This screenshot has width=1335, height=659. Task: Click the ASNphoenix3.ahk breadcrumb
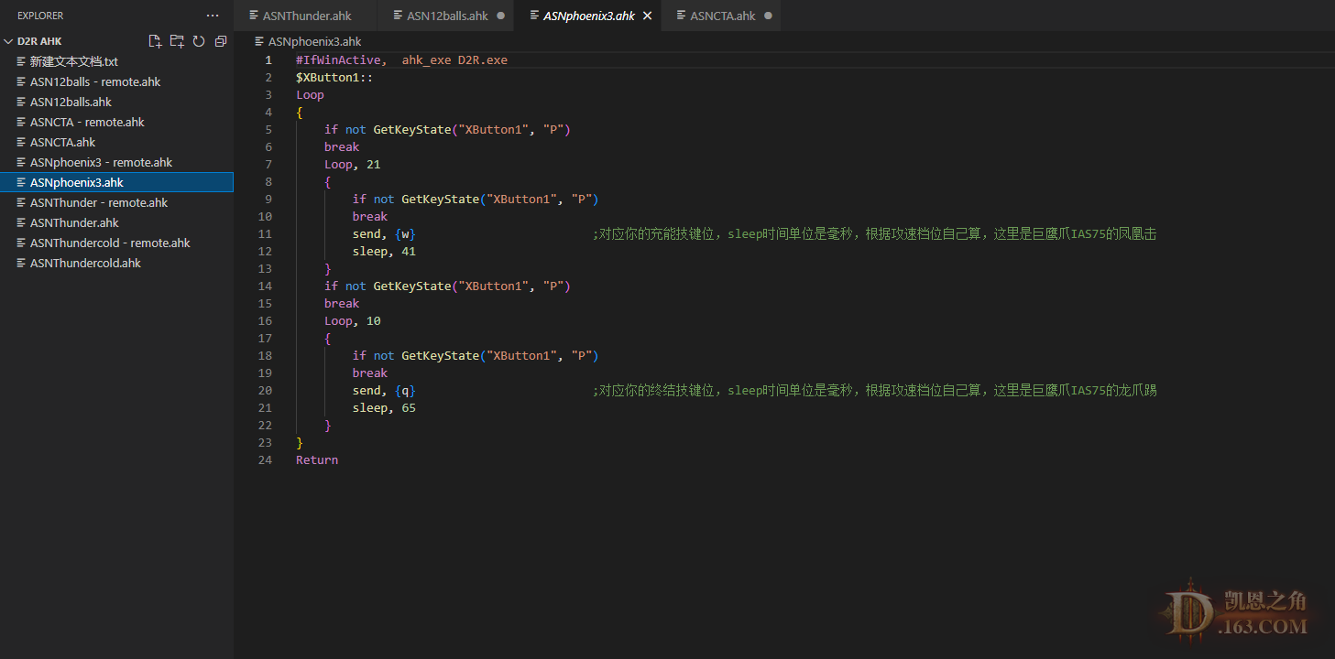314,41
